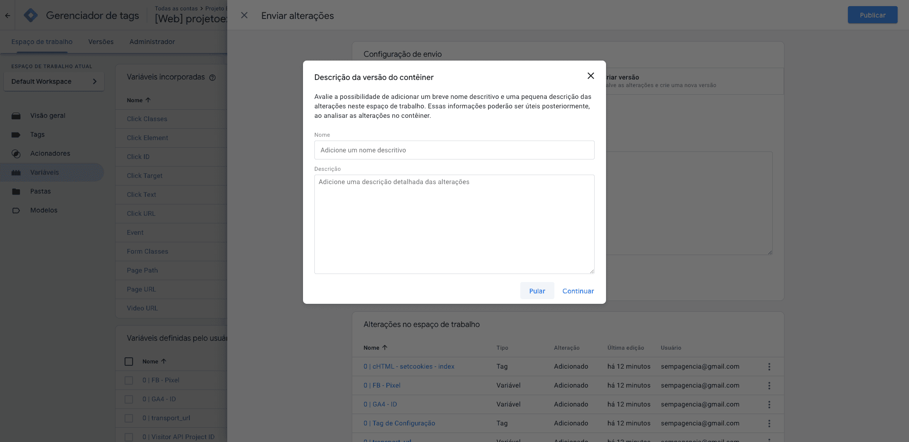Open the 0 | GA4 - ID change link

[380, 404]
